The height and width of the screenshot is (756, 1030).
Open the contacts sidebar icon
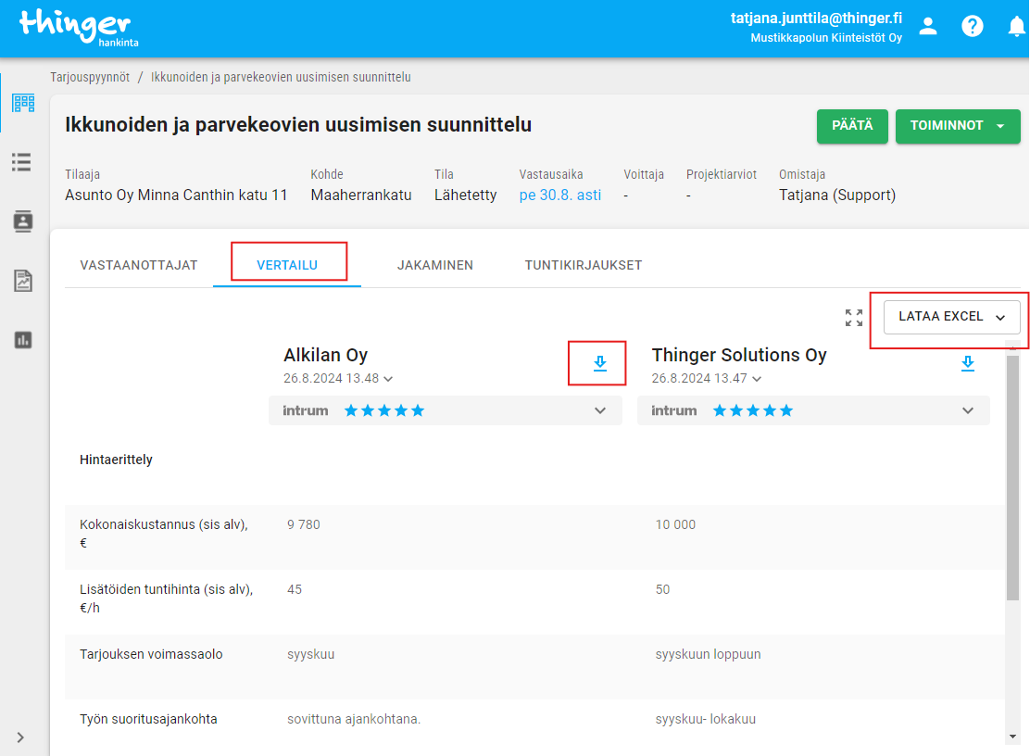point(23,221)
